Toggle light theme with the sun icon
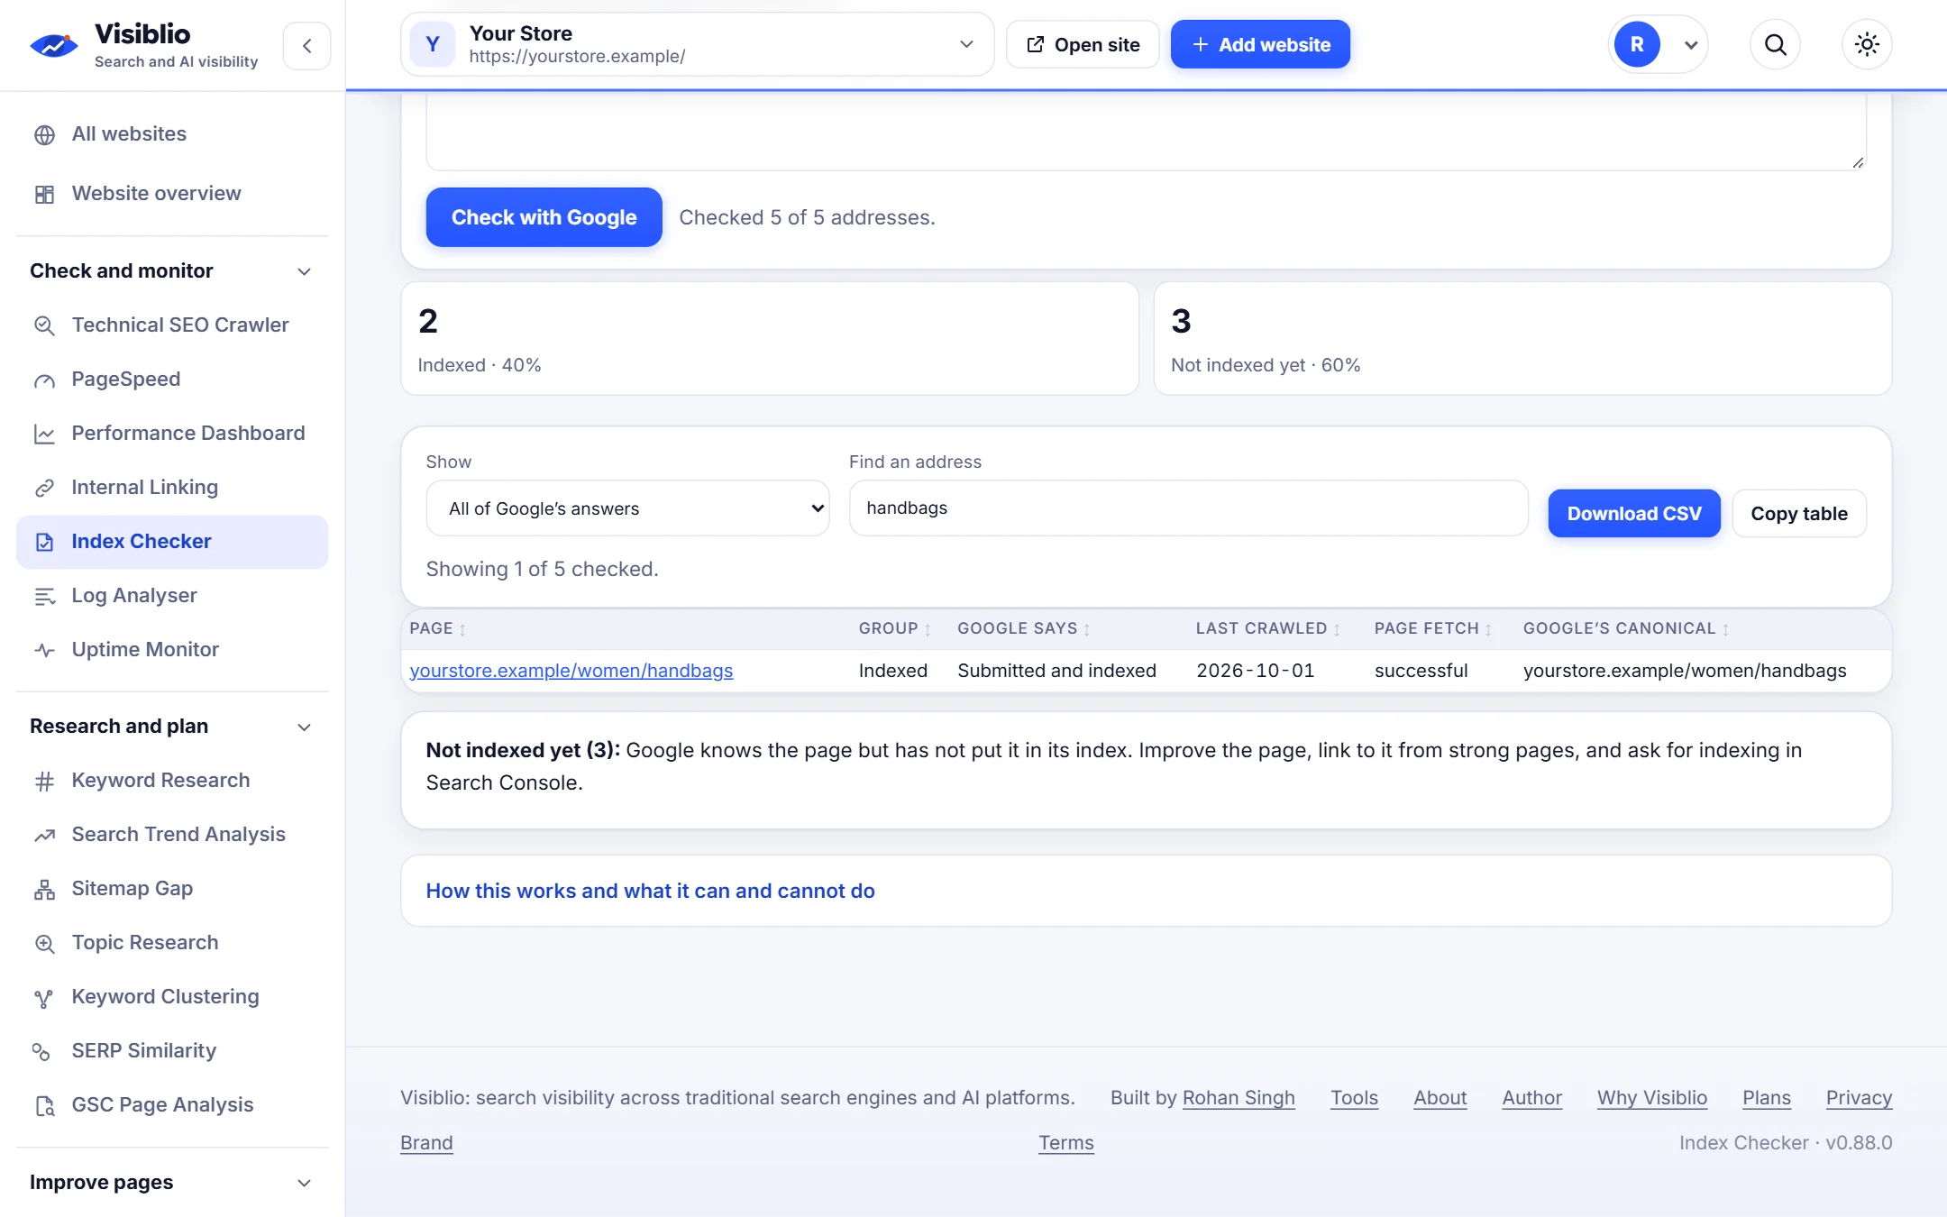 click(1867, 44)
